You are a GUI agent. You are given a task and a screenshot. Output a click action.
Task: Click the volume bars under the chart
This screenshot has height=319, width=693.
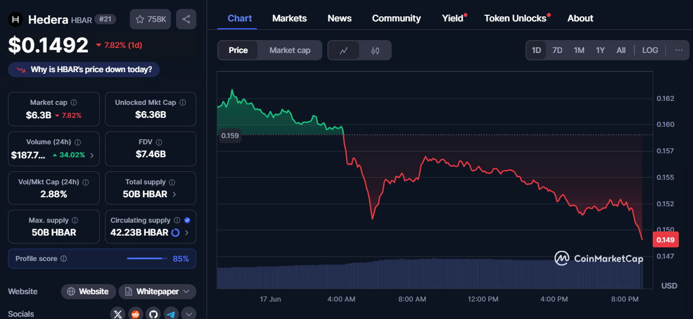point(429,273)
